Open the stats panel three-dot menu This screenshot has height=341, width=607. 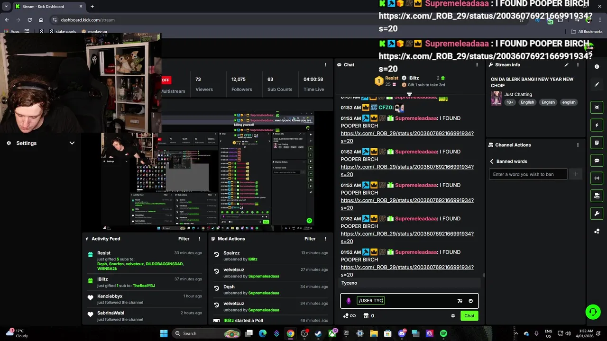click(325, 65)
